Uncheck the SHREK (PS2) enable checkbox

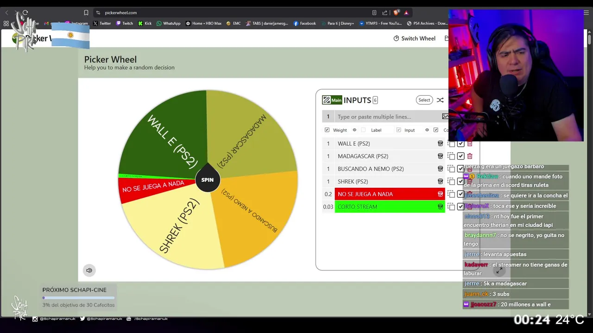461,181
